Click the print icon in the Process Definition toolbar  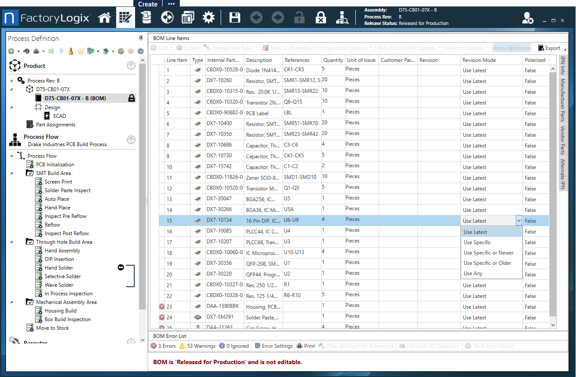tap(36, 51)
